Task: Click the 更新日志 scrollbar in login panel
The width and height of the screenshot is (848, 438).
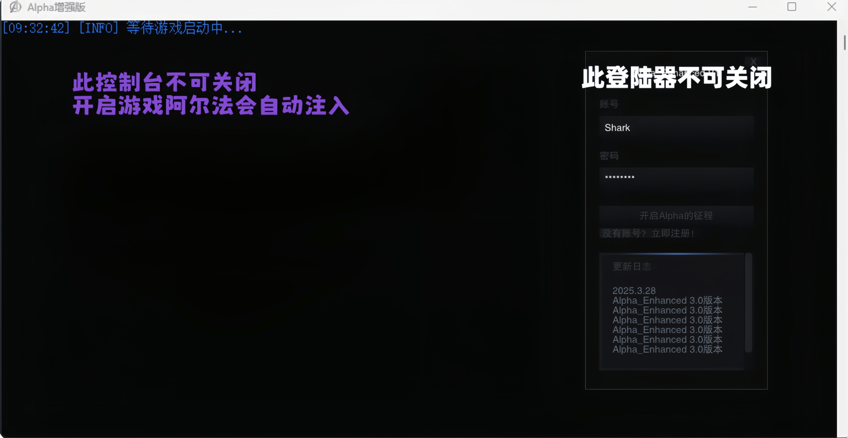Action: tap(749, 302)
